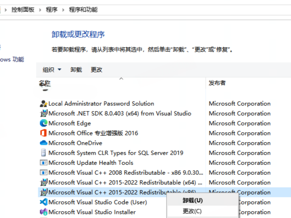Expand the chevron before 控制面板 breadcrumb
Viewport: 291px width, 218px height.
point(6,10)
